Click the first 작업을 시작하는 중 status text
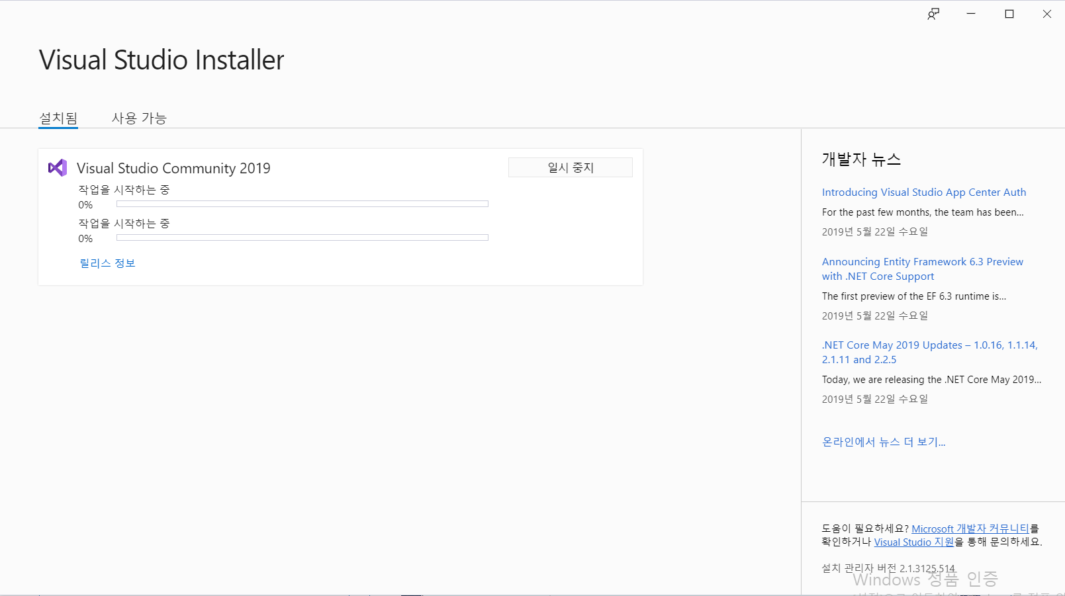This screenshot has width=1065, height=596. pos(124,190)
